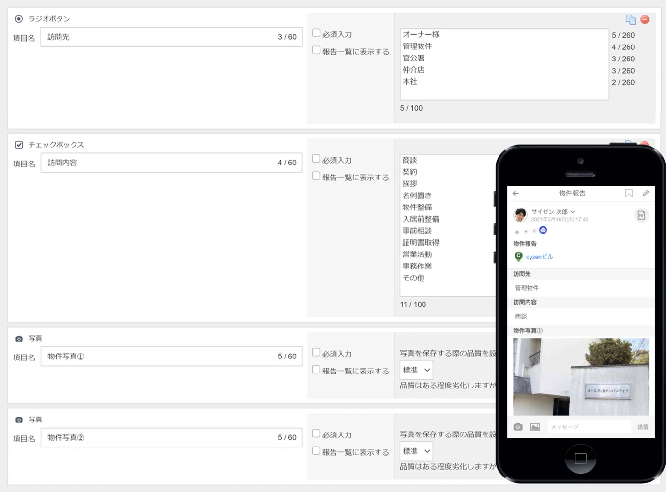Tap the image gallery icon in the message bar
Image resolution: width=666 pixels, height=492 pixels.
click(x=535, y=427)
